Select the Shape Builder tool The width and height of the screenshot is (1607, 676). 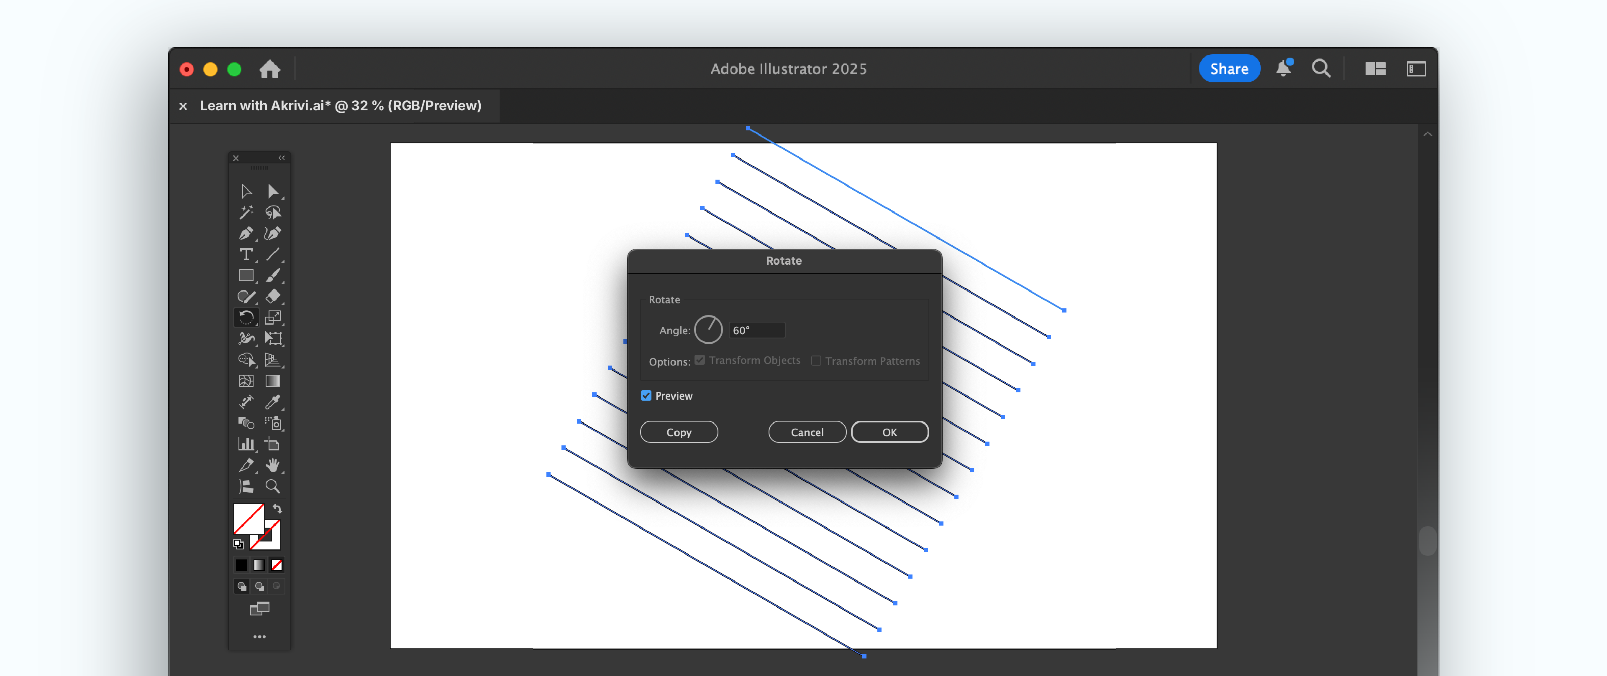coord(246,359)
